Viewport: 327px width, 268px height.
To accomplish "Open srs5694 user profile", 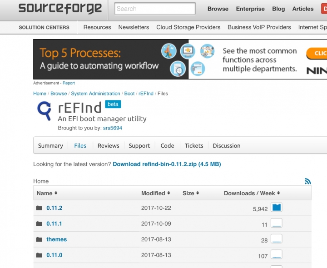I will point(113,128).
